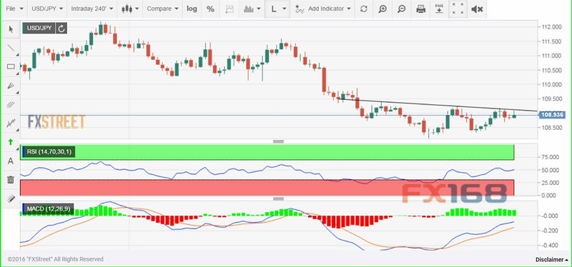Click the 108.936 current price label
This screenshot has height=267, width=572.
point(551,115)
